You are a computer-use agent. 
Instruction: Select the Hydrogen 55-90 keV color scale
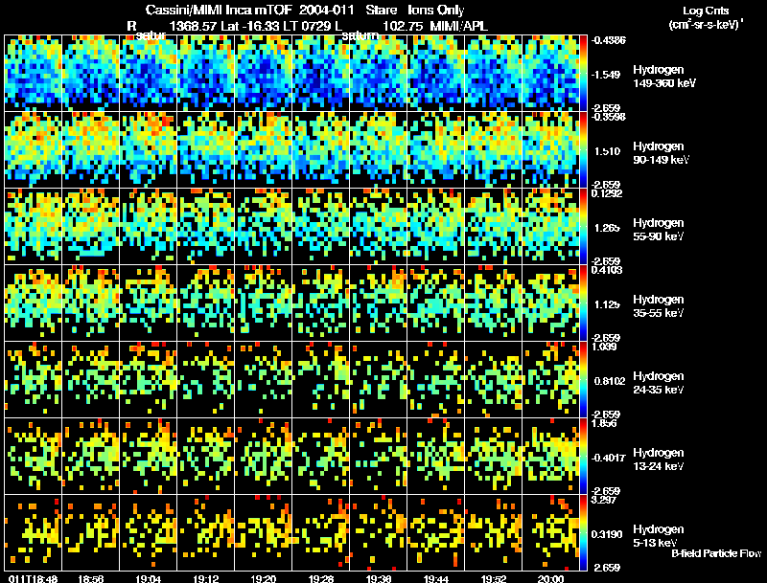pos(583,227)
